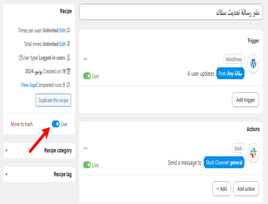Expand the Recipe category panel
The width and height of the screenshot is (268, 204).
7,150
